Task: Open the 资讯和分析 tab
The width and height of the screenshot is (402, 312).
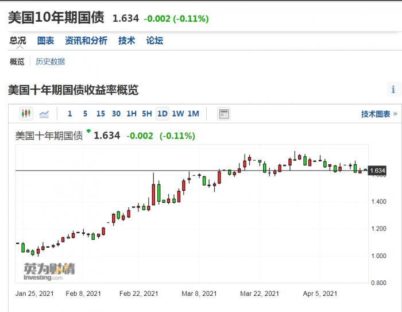Action: (86, 40)
